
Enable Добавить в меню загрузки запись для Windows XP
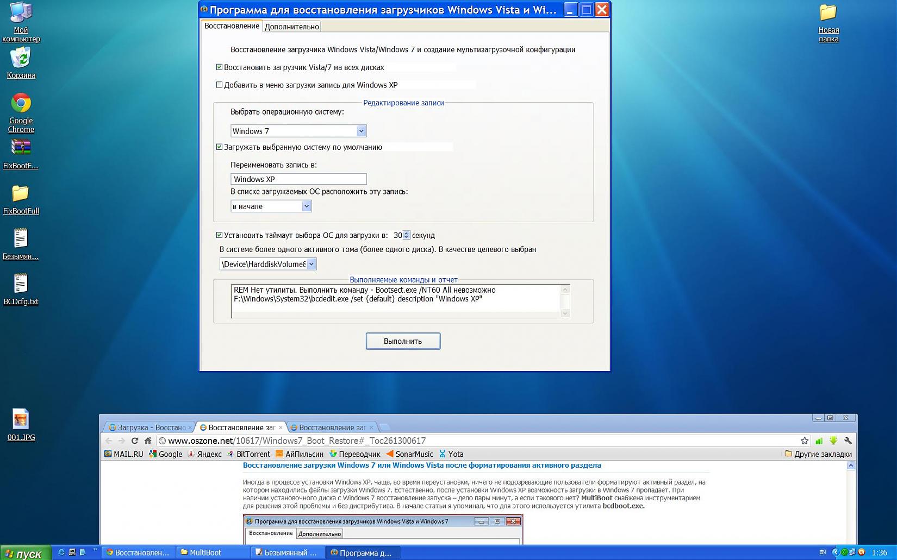pyautogui.click(x=219, y=85)
